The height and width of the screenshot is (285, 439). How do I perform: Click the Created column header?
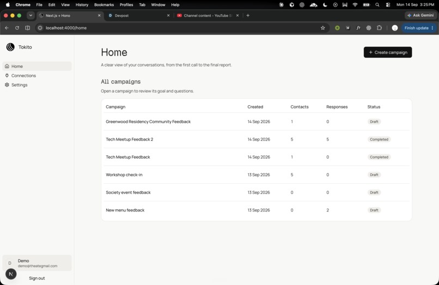[255, 107]
